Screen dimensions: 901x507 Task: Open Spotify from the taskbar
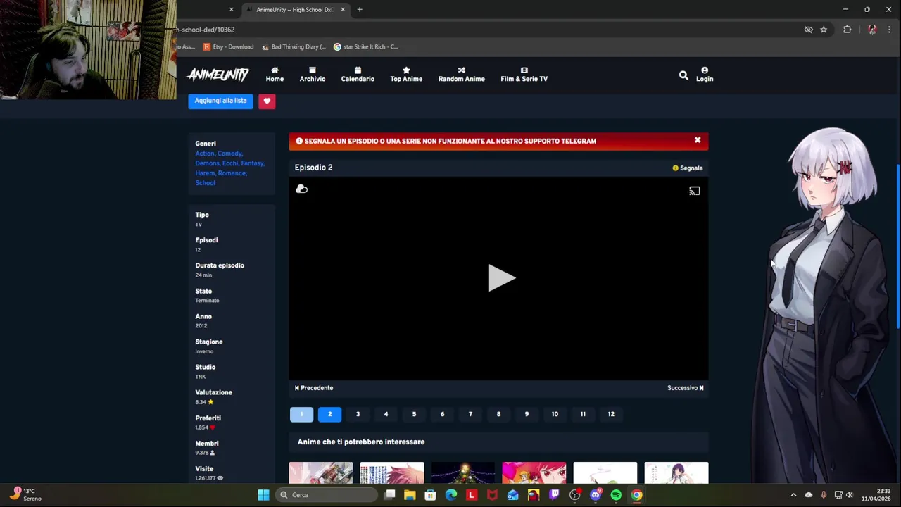point(616,495)
